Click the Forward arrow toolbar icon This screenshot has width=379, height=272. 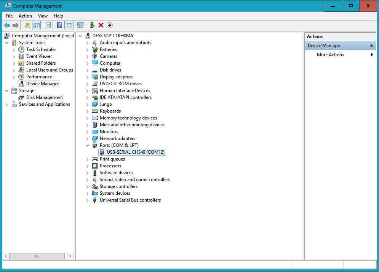pos(16,25)
